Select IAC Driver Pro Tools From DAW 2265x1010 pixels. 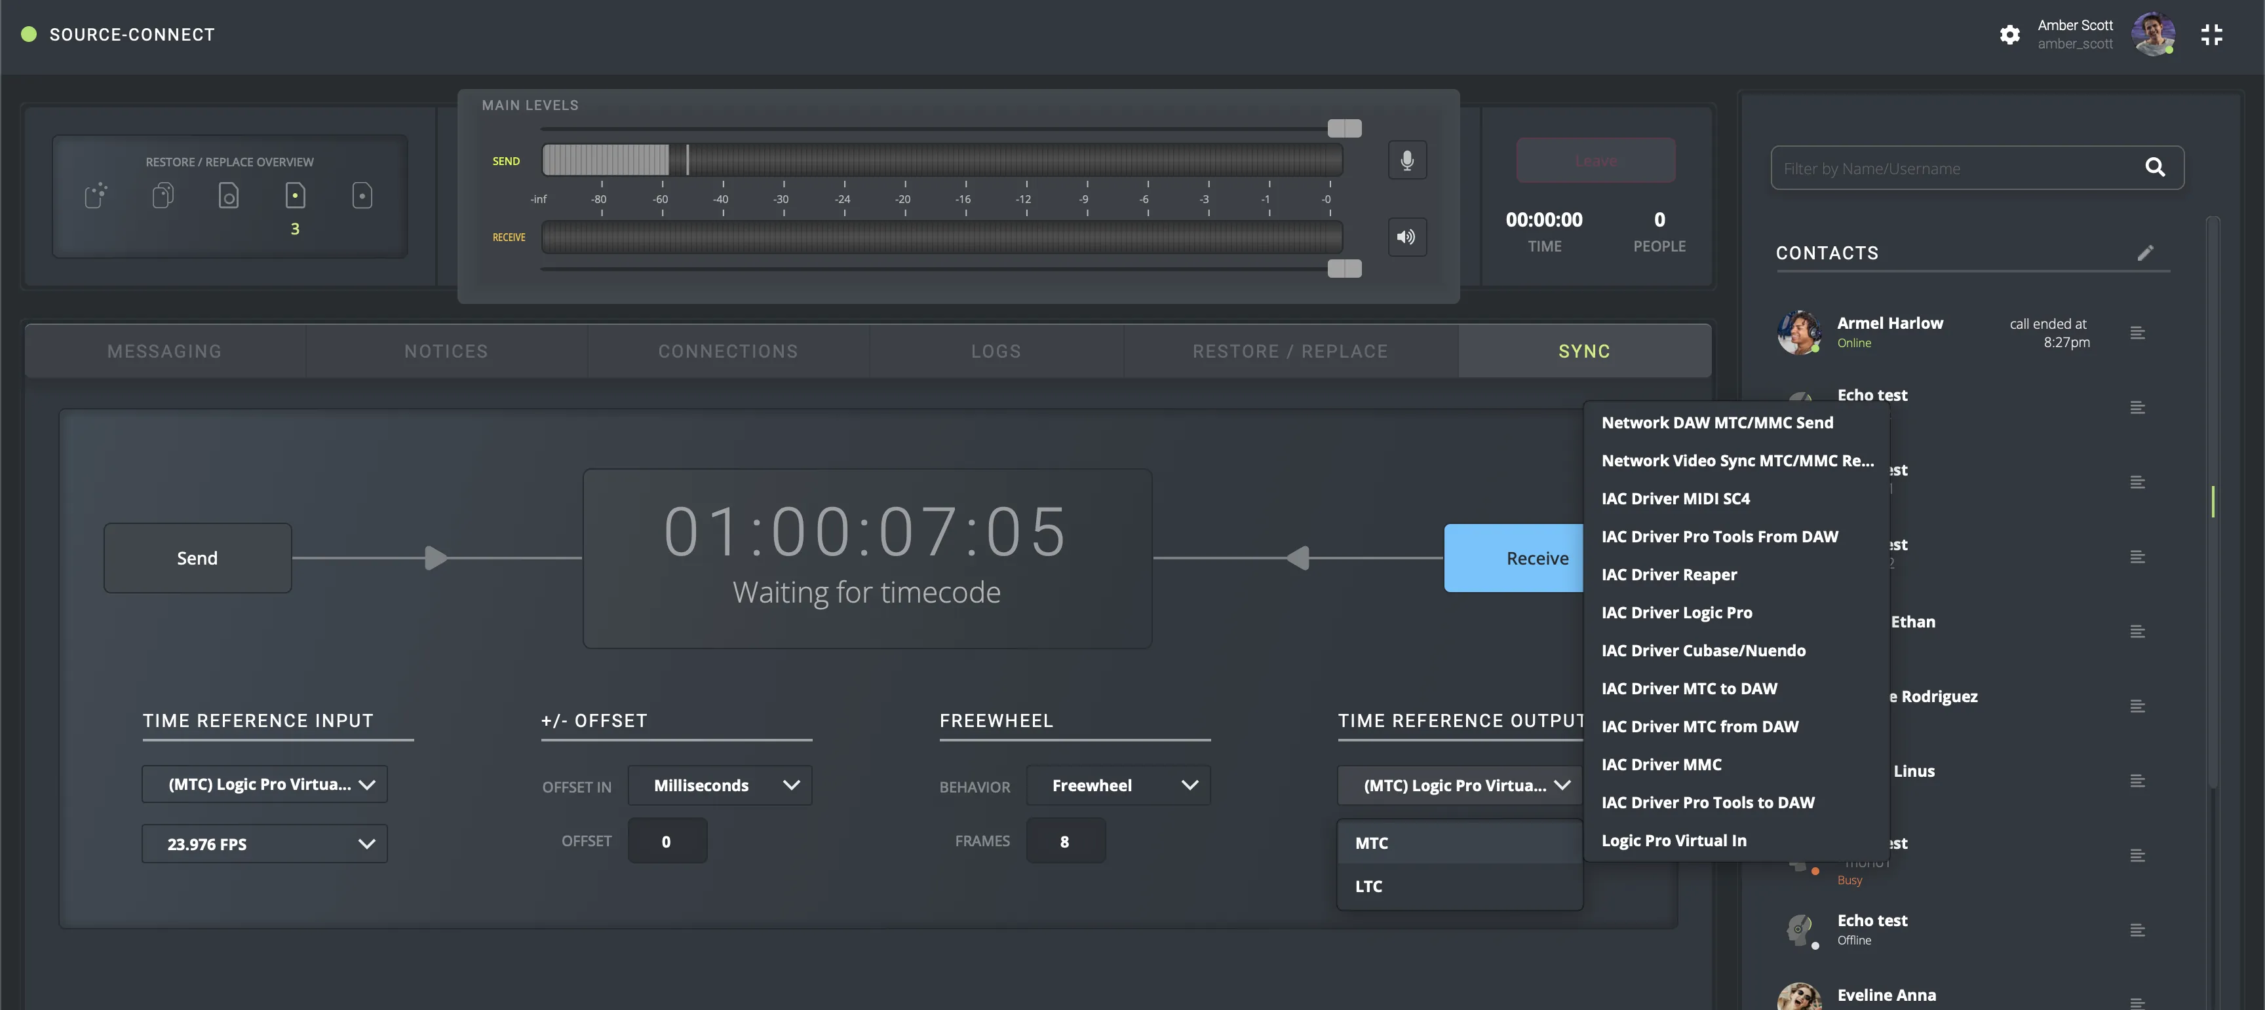(1737, 536)
